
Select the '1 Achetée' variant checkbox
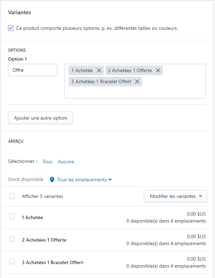point(12,216)
